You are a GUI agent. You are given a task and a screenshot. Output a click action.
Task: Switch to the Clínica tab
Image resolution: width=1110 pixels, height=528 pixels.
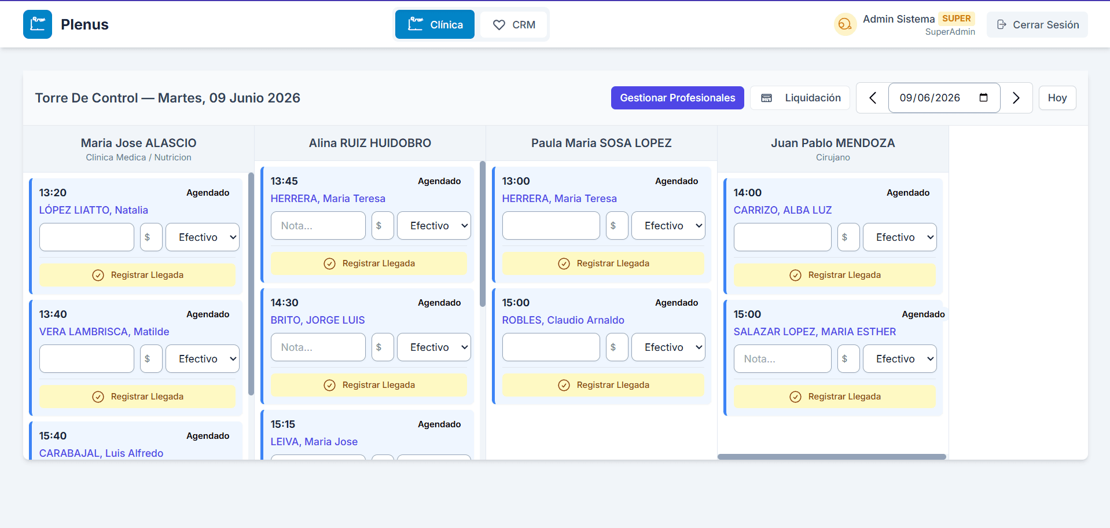click(435, 24)
